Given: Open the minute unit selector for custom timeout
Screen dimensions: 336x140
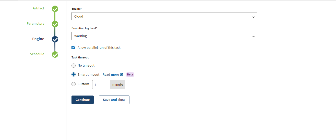Looking at the screenshot, I should pyautogui.click(x=117, y=85).
